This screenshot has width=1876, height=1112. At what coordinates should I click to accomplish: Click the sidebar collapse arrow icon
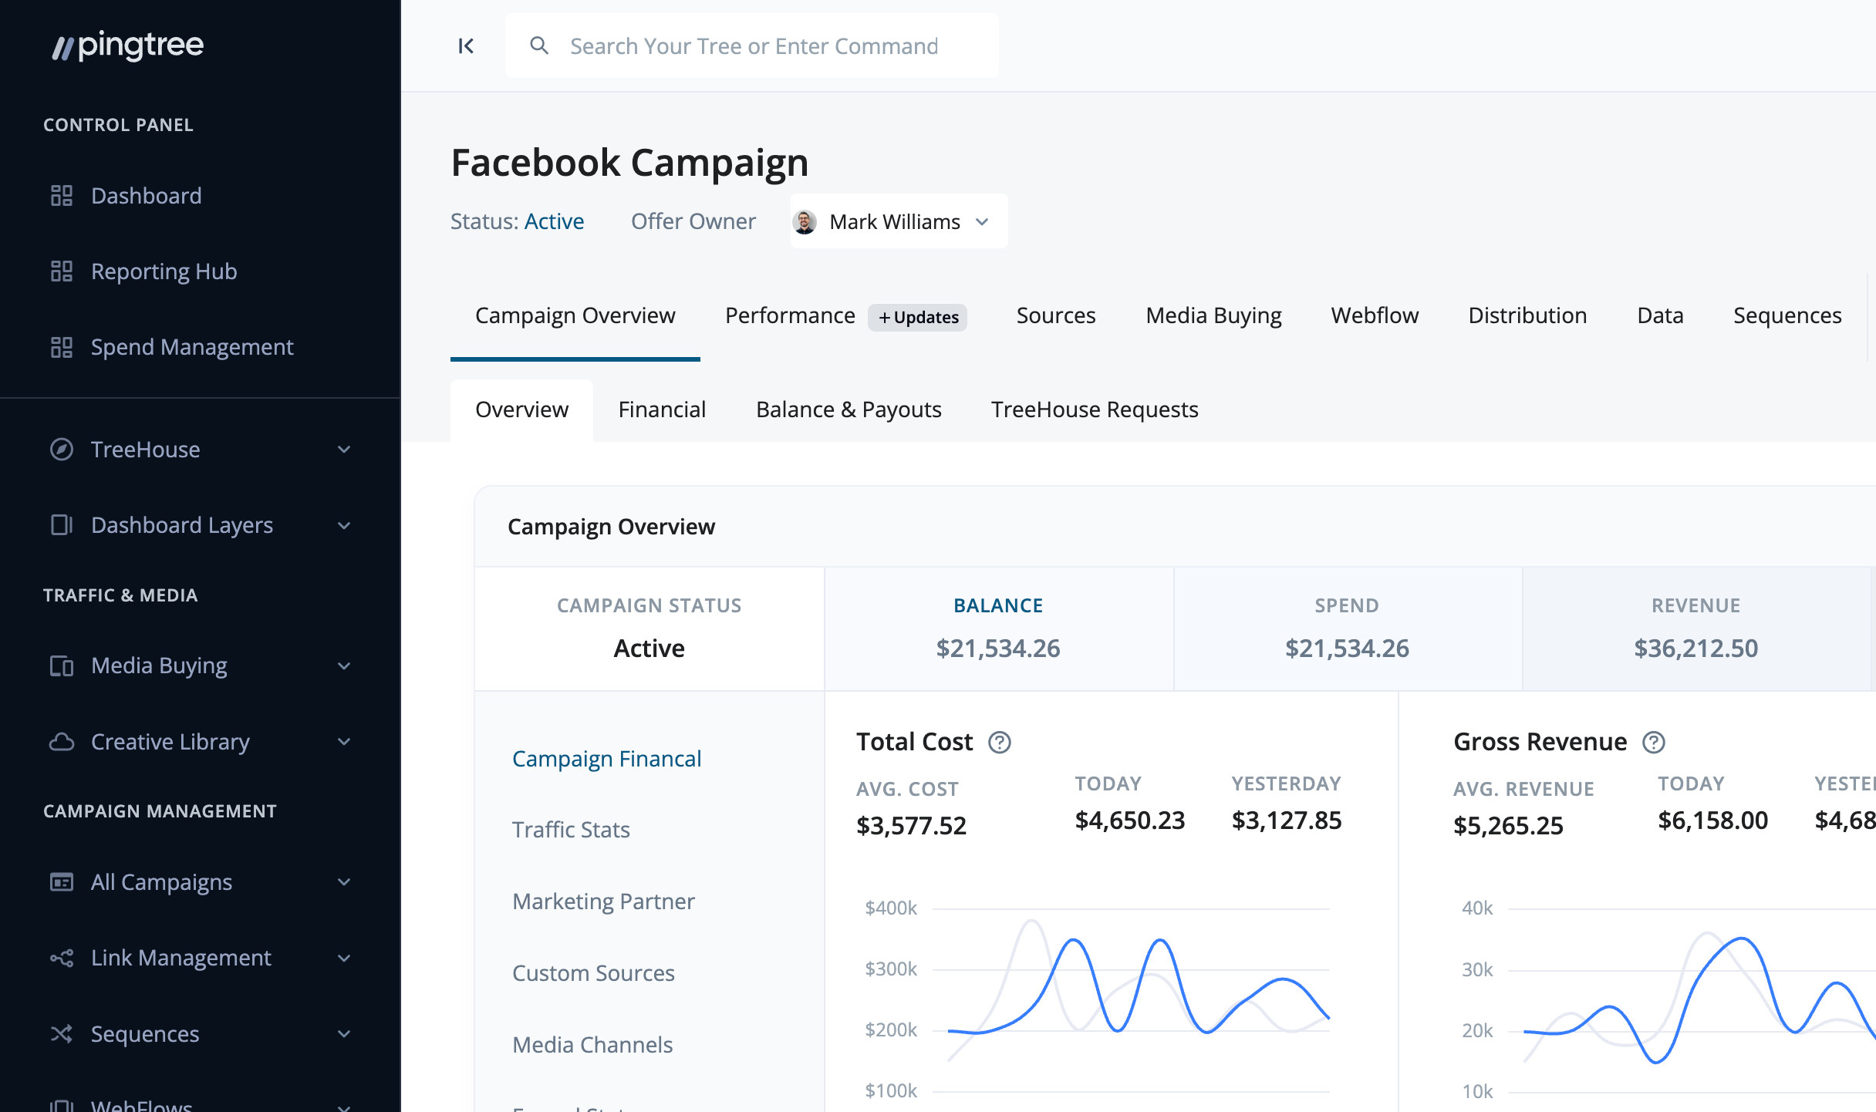(466, 46)
